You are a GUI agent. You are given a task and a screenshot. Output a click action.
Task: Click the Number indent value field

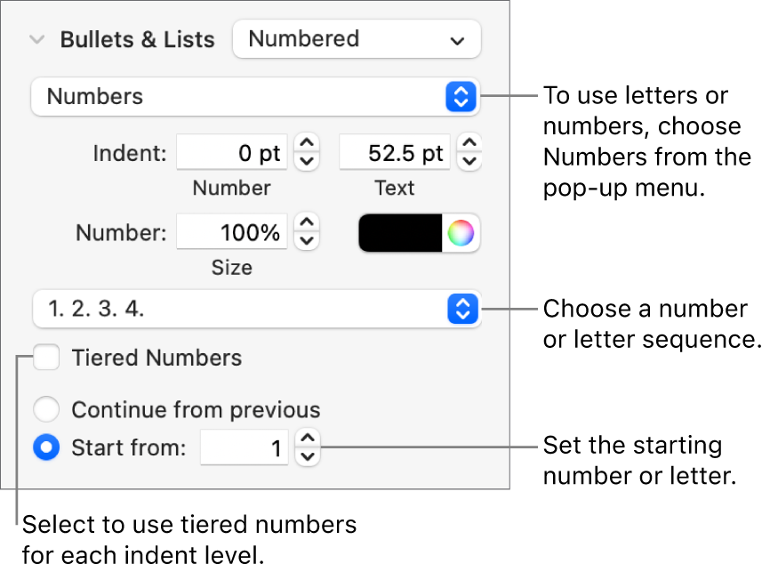[x=232, y=153]
